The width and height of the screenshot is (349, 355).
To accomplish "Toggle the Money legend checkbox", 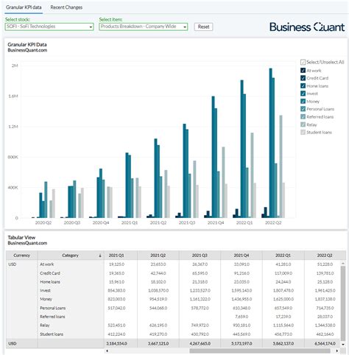I will coord(303,102).
